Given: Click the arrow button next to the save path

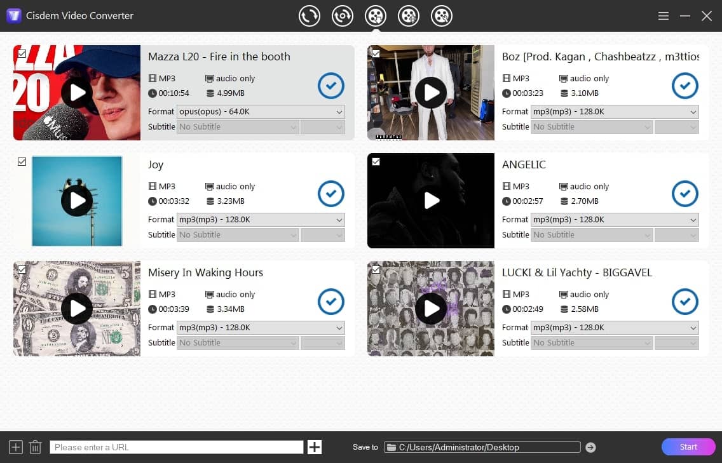Looking at the screenshot, I should (590, 446).
